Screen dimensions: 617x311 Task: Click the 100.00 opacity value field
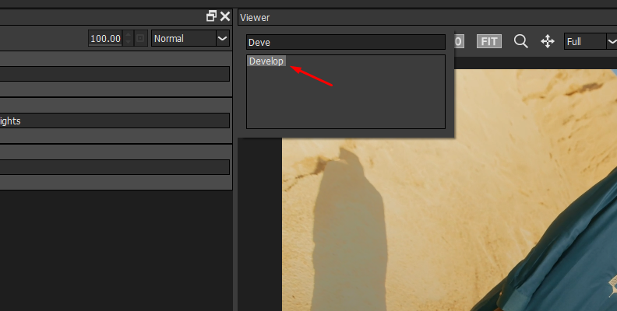click(x=105, y=38)
